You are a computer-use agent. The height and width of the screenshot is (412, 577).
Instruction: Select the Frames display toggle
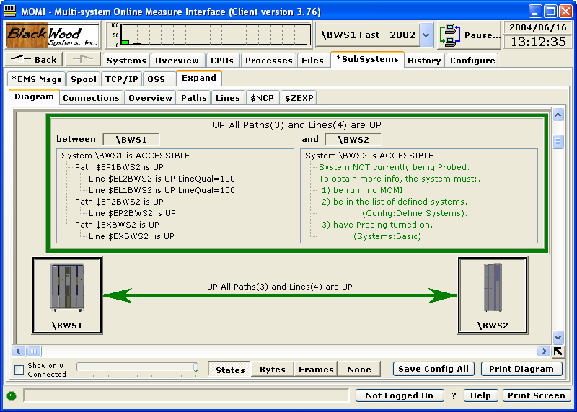316,370
